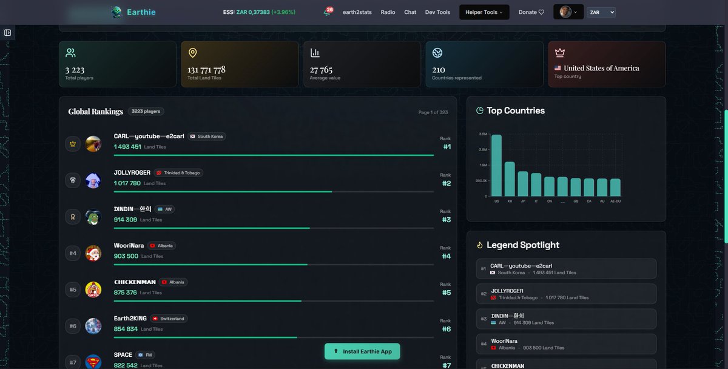Click the Trinidad & Tobago country tag
This screenshot has height=369, width=728.
(178, 173)
